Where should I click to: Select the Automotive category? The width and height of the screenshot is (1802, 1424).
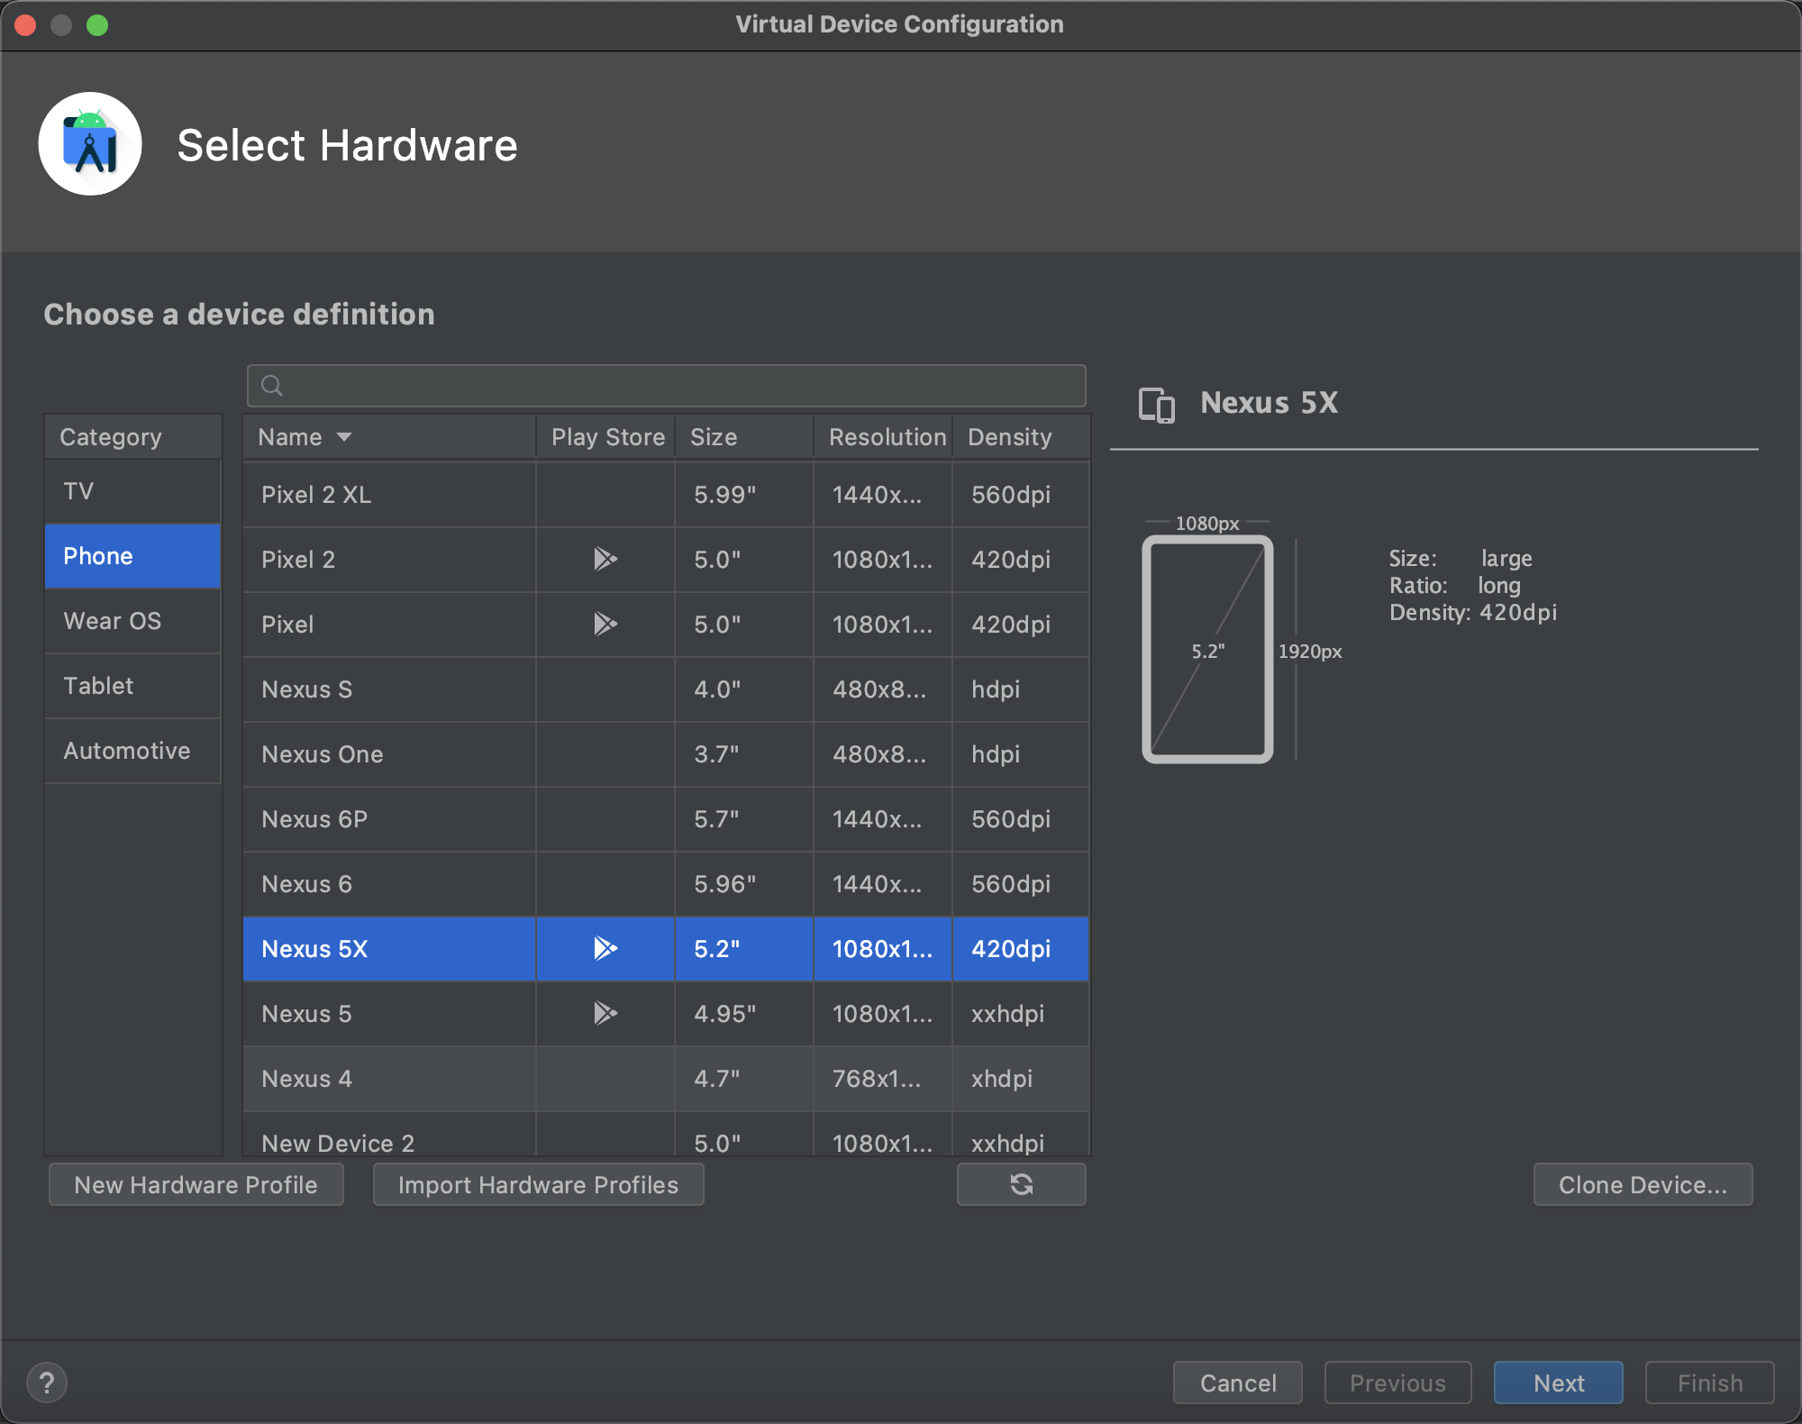132,751
